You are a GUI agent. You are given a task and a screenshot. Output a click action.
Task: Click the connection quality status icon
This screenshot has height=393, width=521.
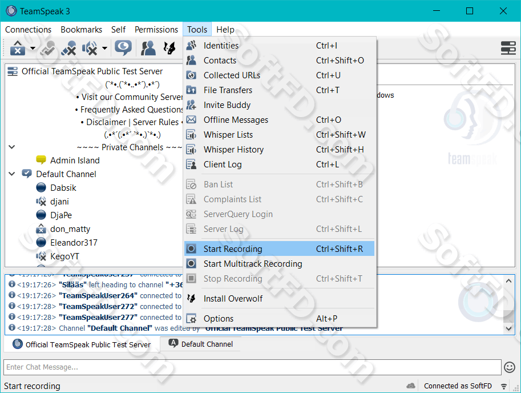[x=504, y=386]
